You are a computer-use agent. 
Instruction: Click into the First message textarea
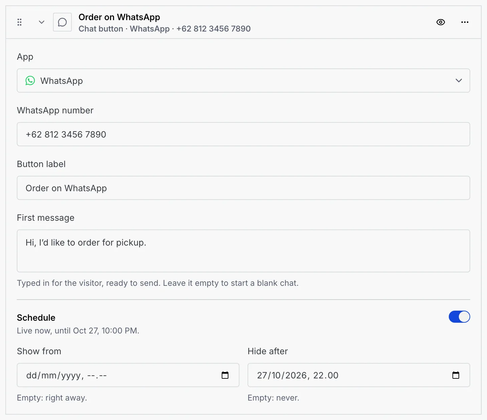[243, 251]
